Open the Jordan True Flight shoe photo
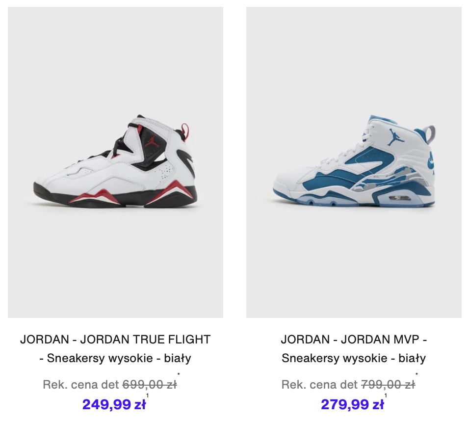This screenshot has width=468, height=421. pos(115,162)
